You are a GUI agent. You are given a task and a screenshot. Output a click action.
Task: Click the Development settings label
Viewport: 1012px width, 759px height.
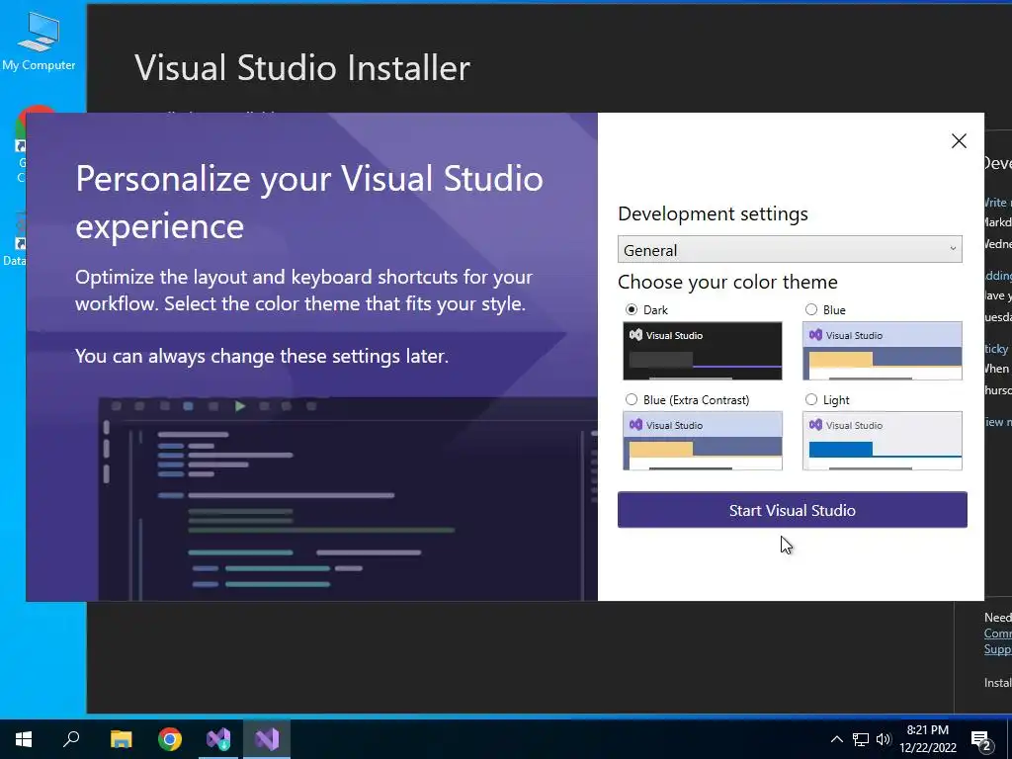point(713,213)
